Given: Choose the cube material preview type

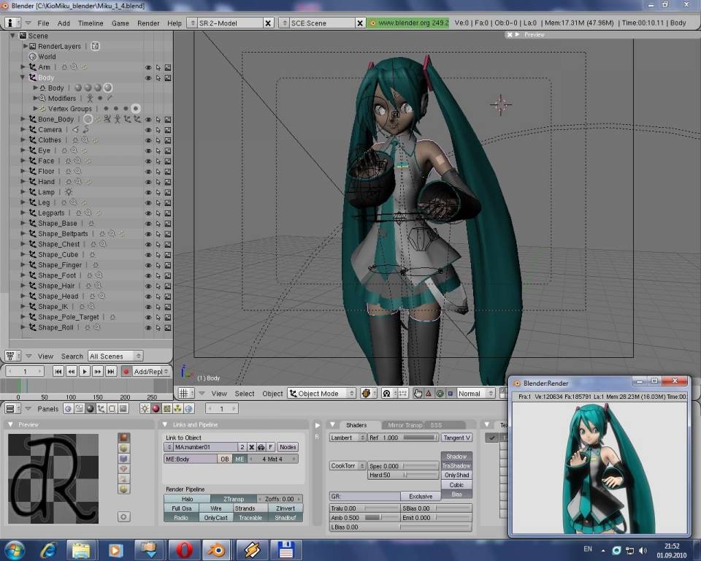Looking at the screenshot, I should click(124, 458).
